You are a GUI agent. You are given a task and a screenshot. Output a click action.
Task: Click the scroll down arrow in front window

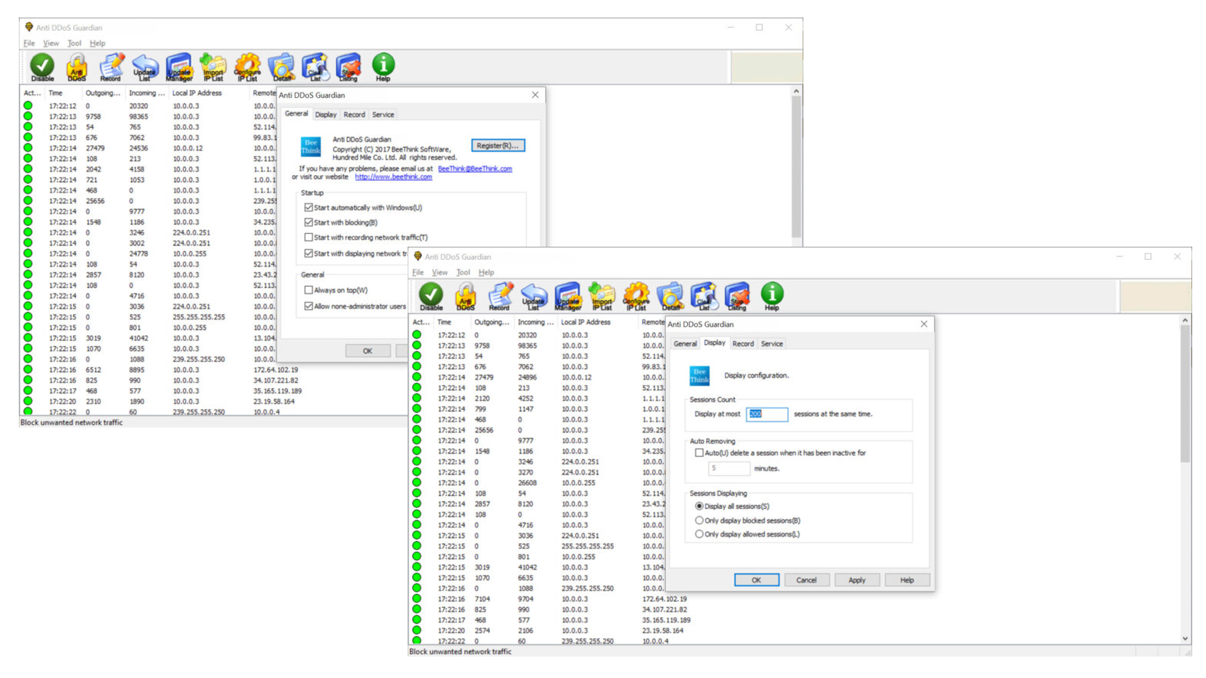tap(1185, 638)
